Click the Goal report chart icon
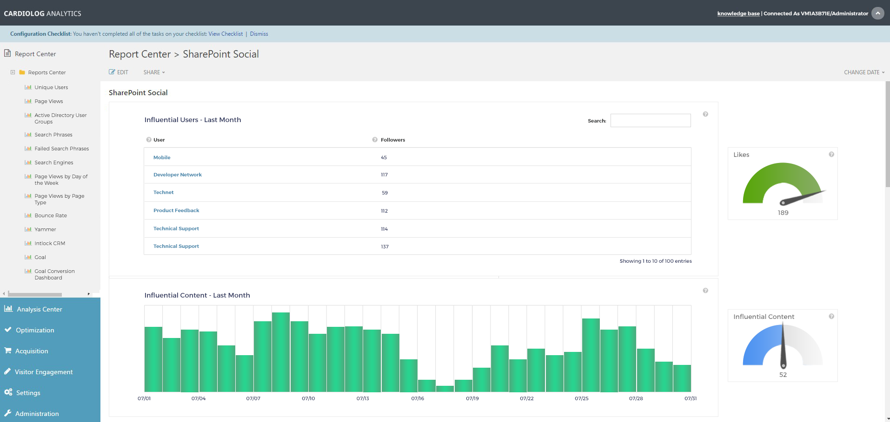 click(28, 257)
